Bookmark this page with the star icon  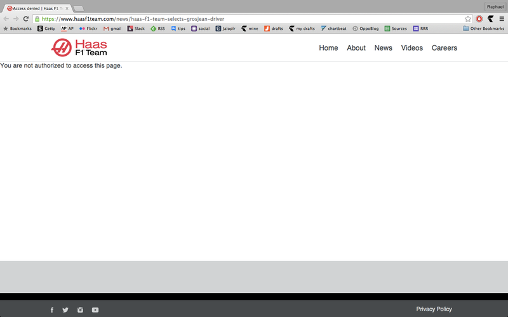tap(467, 19)
